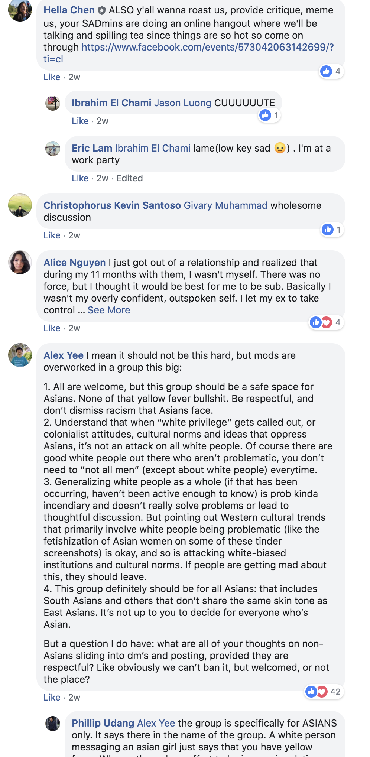
Task: Open Alice Nguyen's profile picture
Action: [x=20, y=262]
